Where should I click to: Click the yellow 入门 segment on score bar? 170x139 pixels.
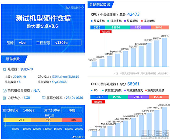click(17, 120)
